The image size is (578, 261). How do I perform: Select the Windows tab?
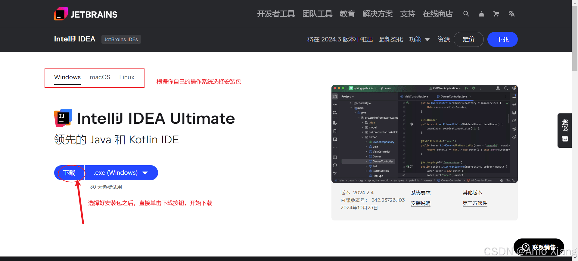(x=67, y=77)
